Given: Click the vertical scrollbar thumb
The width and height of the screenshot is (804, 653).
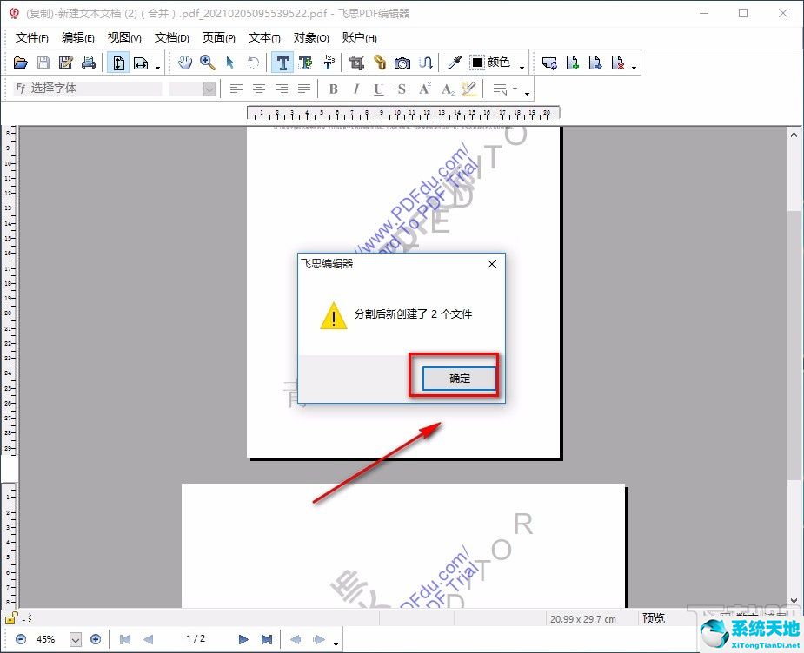Looking at the screenshot, I should pos(794,346).
